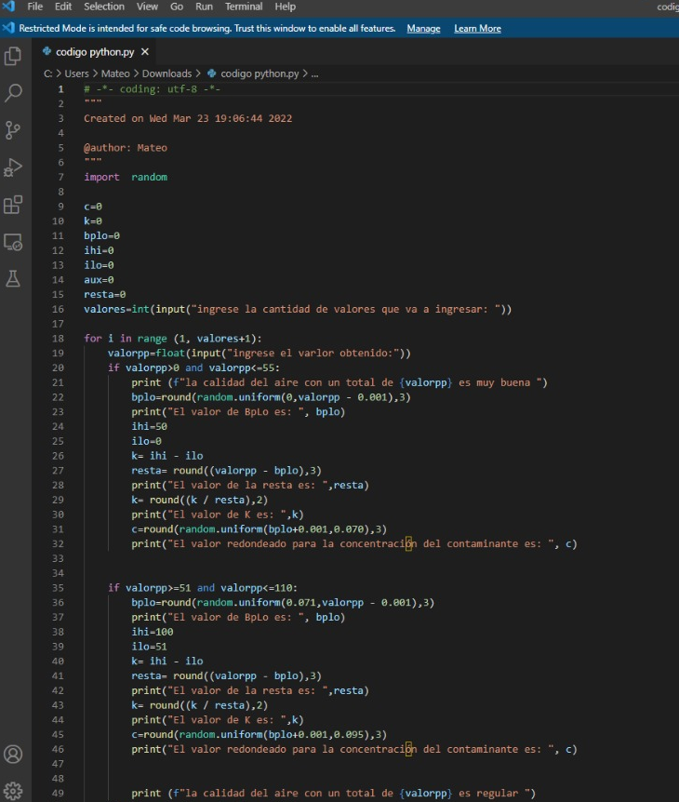679x802 pixels.
Task: Open the Selection menu
Action: tap(104, 7)
